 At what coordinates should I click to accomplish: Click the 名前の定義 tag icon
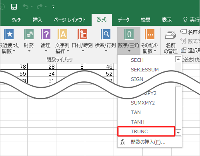(184, 32)
